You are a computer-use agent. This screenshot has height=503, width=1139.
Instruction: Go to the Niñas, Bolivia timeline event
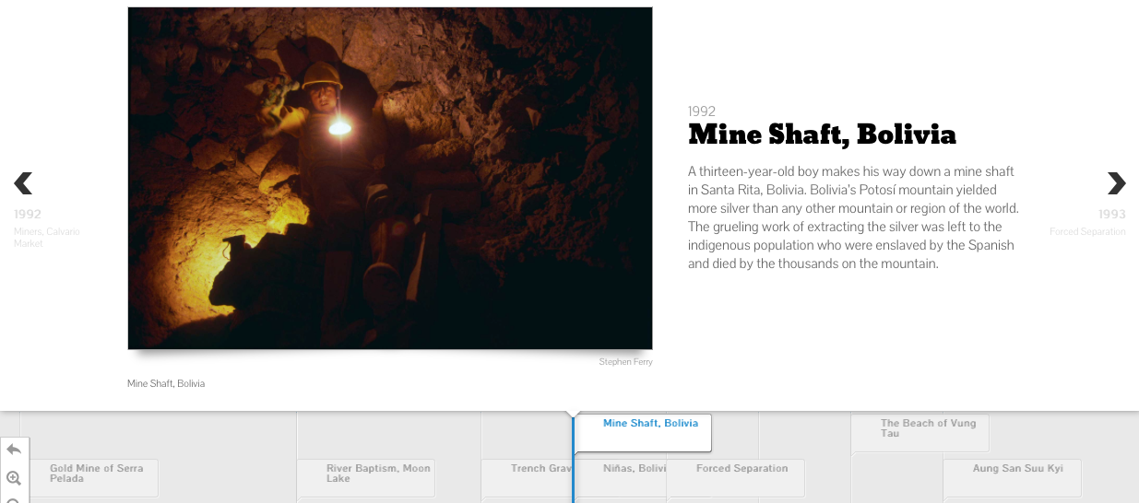tap(634, 469)
